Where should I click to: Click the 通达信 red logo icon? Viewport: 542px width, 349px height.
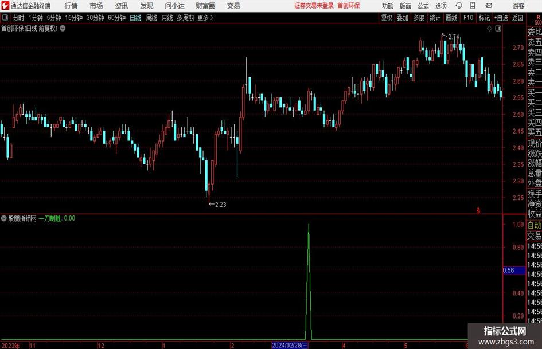tap(5, 6)
